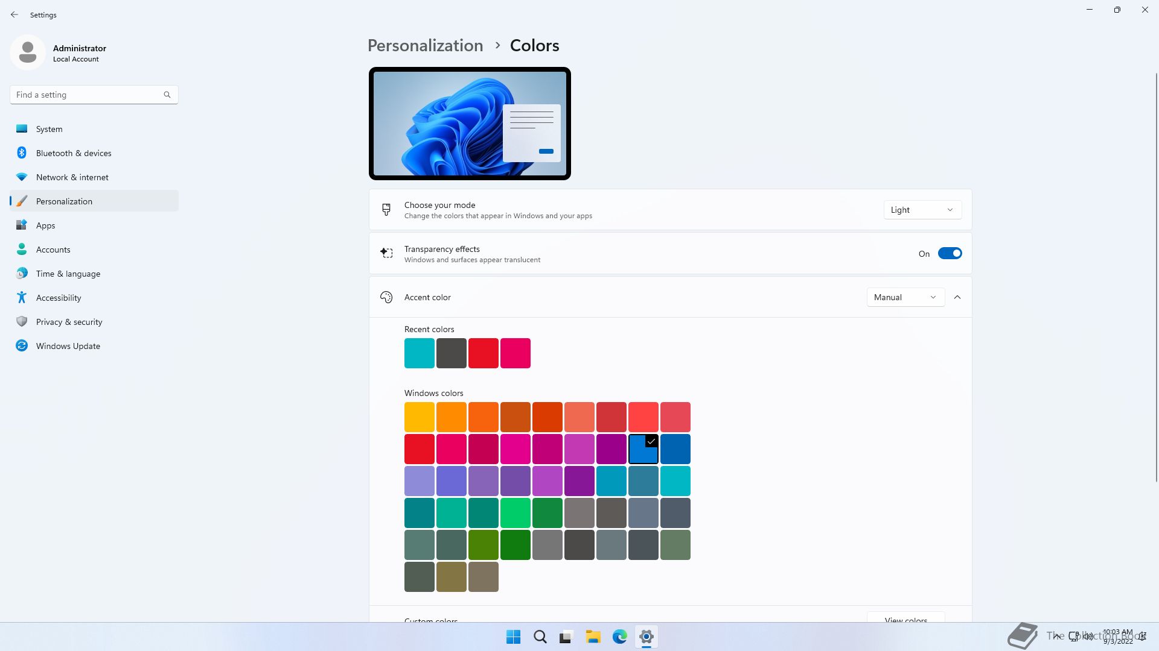Screen dimensions: 1159x651
Task: Go to Network & internet section
Action: (72, 177)
